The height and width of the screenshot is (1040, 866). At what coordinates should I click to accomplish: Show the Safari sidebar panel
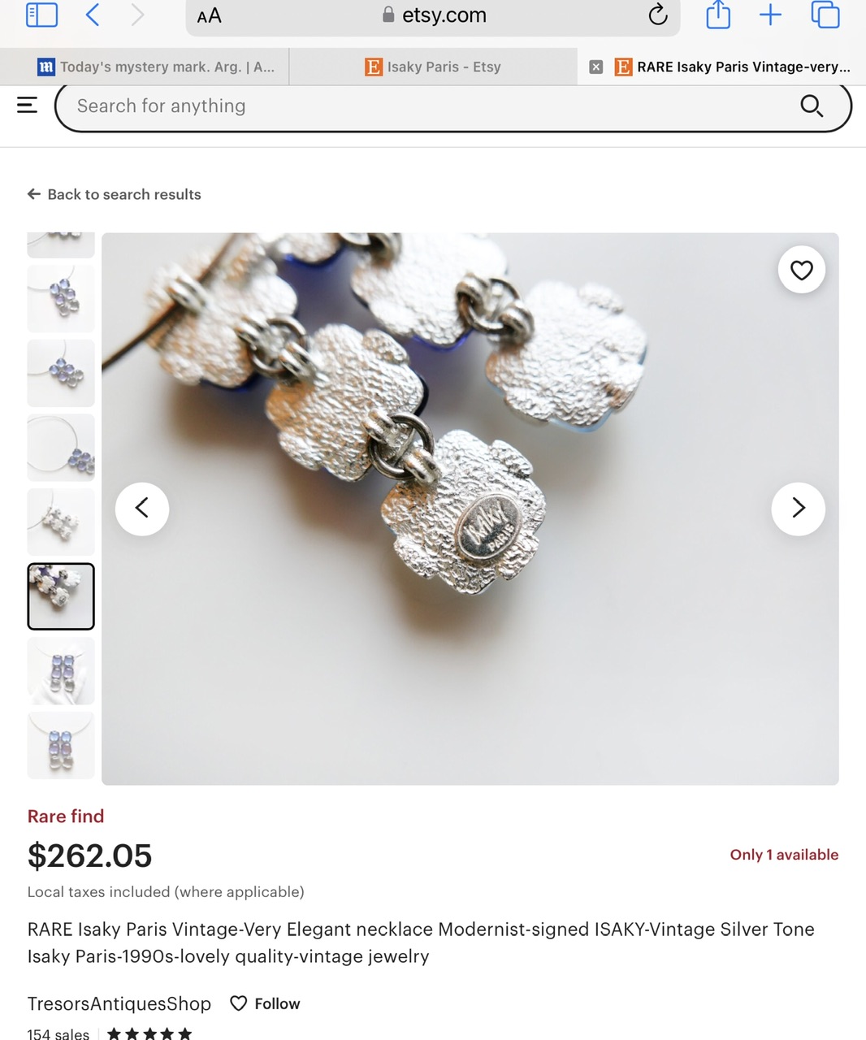(41, 15)
